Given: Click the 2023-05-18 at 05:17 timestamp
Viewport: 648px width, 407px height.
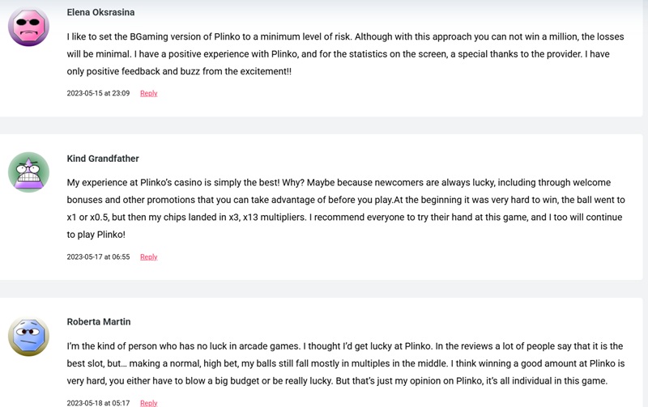Looking at the screenshot, I should pos(98,402).
